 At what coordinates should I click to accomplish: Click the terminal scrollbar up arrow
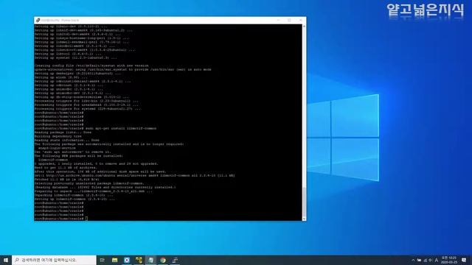pos(304,26)
